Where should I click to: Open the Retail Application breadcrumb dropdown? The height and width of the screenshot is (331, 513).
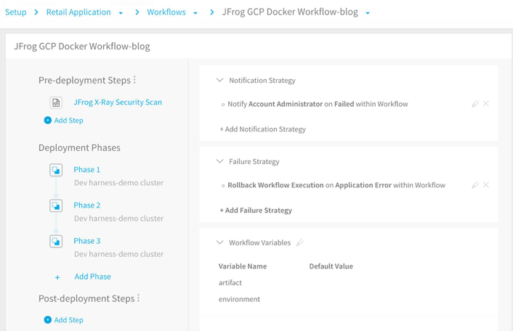coord(121,13)
